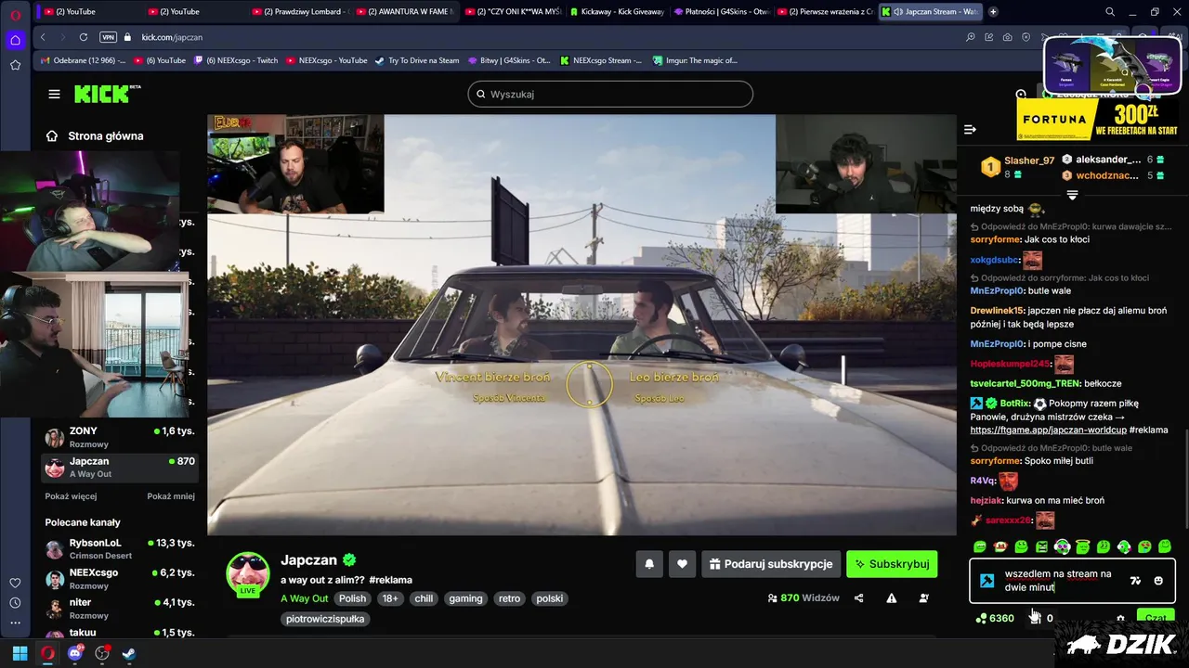The height and width of the screenshot is (668, 1189).
Task: Follow Japczan with the heart button
Action: pyautogui.click(x=682, y=563)
